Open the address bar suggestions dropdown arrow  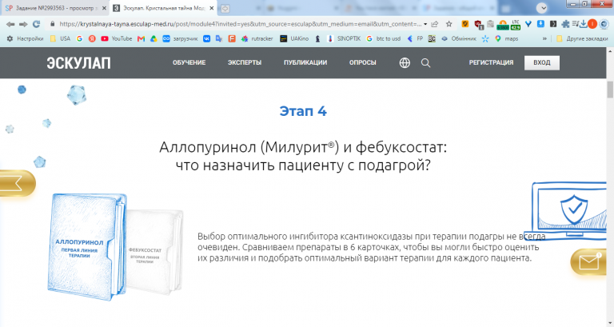[x=425, y=24]
